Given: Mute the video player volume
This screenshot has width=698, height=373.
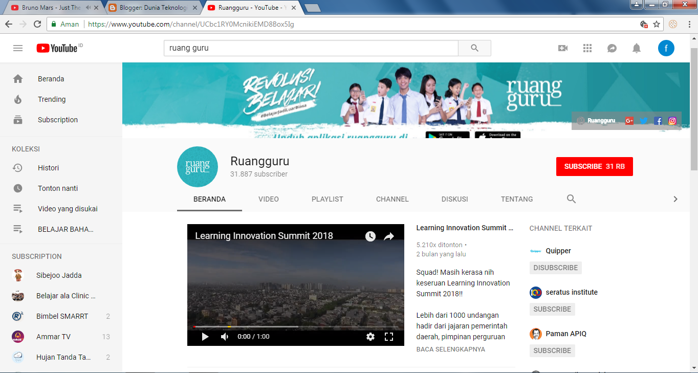Looking at the screenshot, I should tap(224, 337).
